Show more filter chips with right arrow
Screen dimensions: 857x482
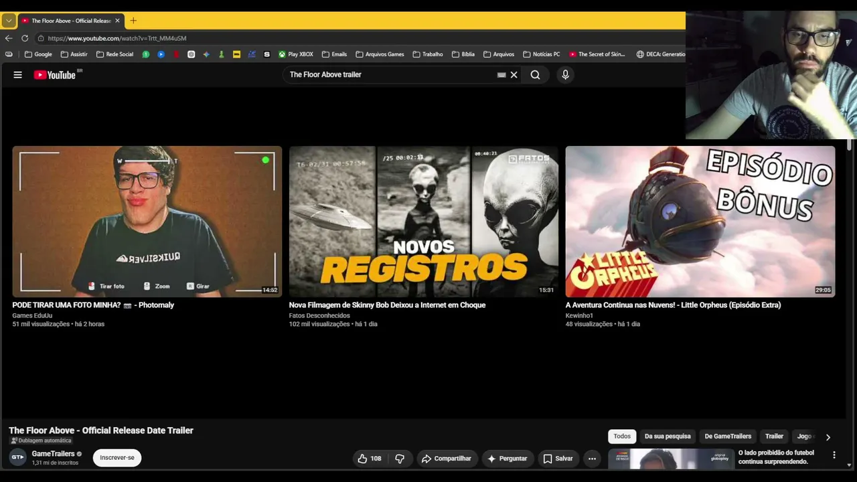coord(828,437)
